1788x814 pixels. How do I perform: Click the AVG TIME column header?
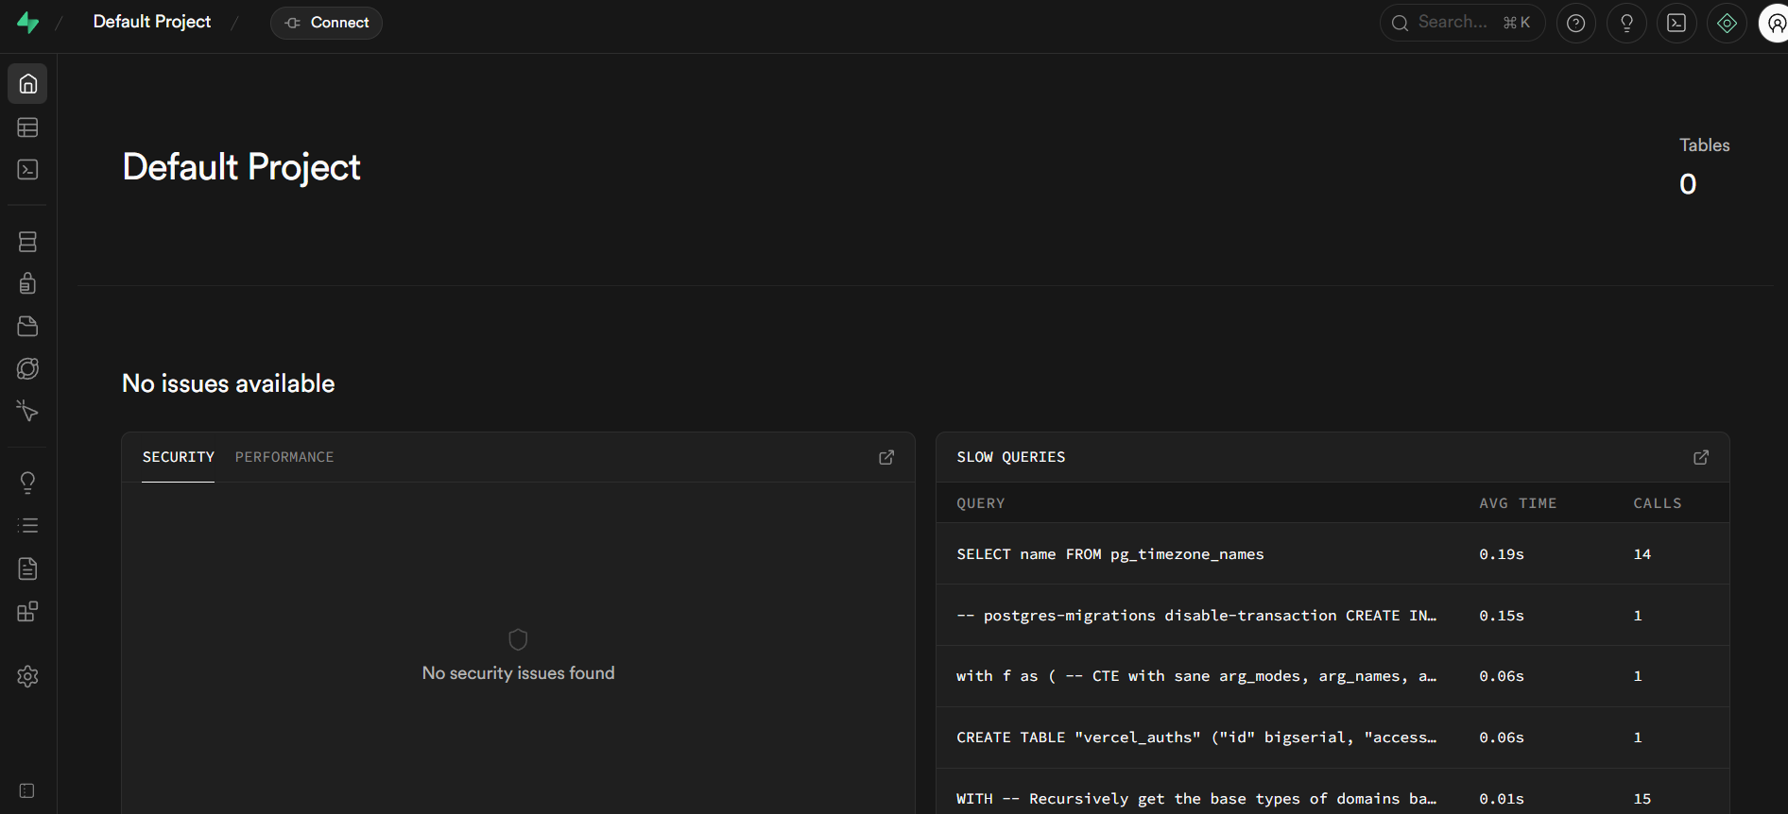tap(1518, 503)
